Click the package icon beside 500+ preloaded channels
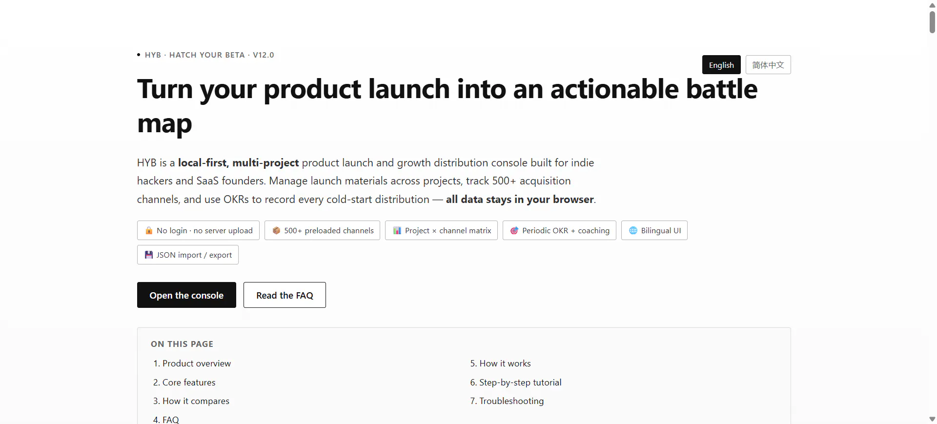Image resolution: width=937 pixels, height=424 pixels. pos(276,230)
